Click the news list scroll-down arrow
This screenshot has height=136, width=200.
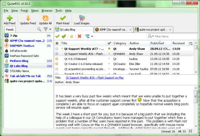(x=196, y=72)
